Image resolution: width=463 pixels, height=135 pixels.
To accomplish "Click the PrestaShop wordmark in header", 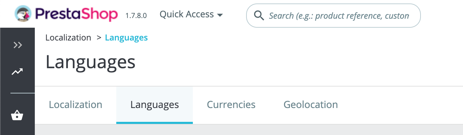I will tap(77, 15).
